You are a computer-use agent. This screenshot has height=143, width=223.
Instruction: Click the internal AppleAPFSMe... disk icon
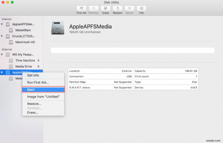click(x=8, y=24)
